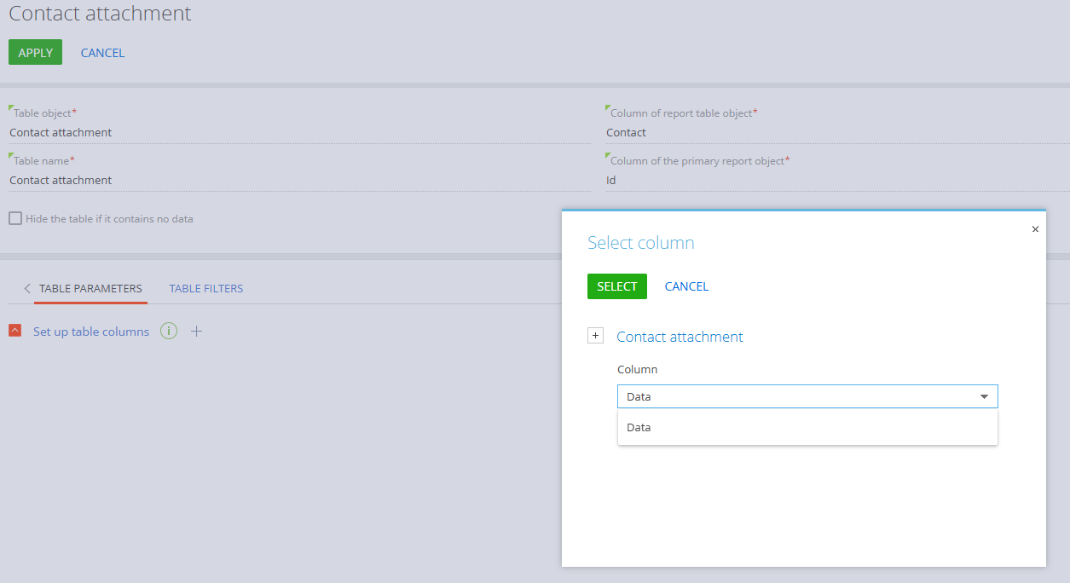Cancel the Contact attachment setup
The width and height of the screenshot is (1070, 583).
(x=102, y=52)
